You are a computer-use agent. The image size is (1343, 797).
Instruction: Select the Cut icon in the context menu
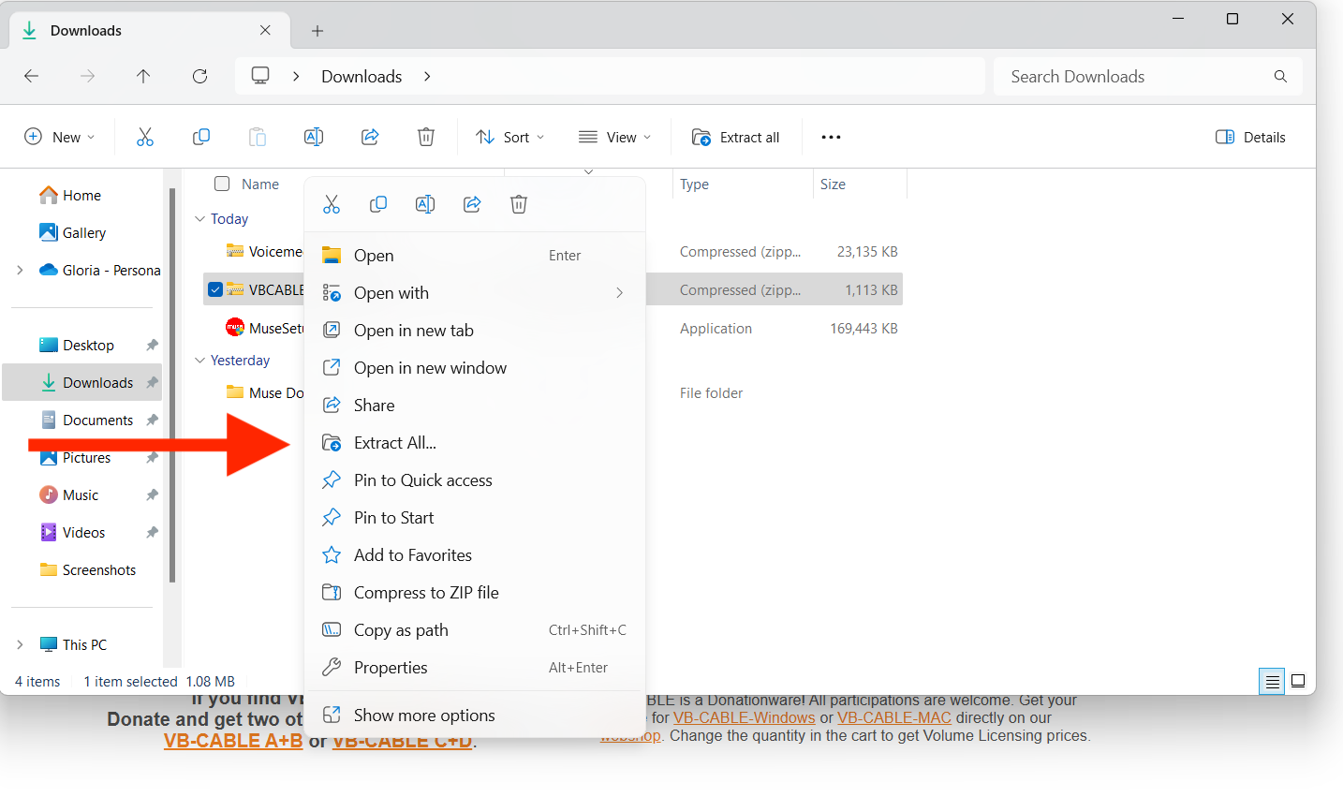click(x=332, y=203)
